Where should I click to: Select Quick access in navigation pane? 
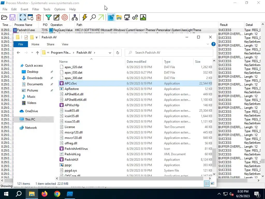click(x=34, y=66)
